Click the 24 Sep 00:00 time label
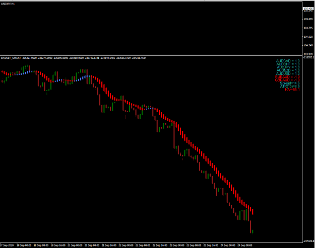The image size is (315, 248). pyautogui.click(x=228, y=245)
